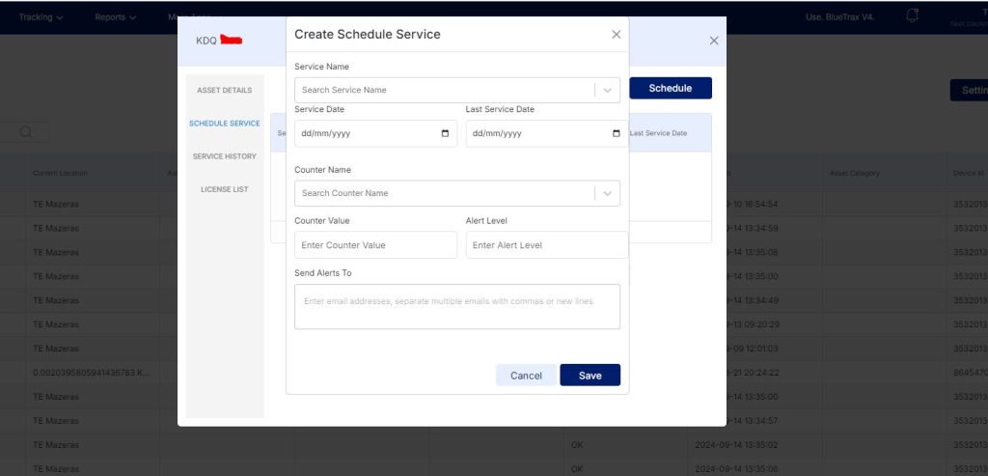The image size is (988, 476).
Task: Open the Last Service Date calendar icon
Action: [617, 133]
